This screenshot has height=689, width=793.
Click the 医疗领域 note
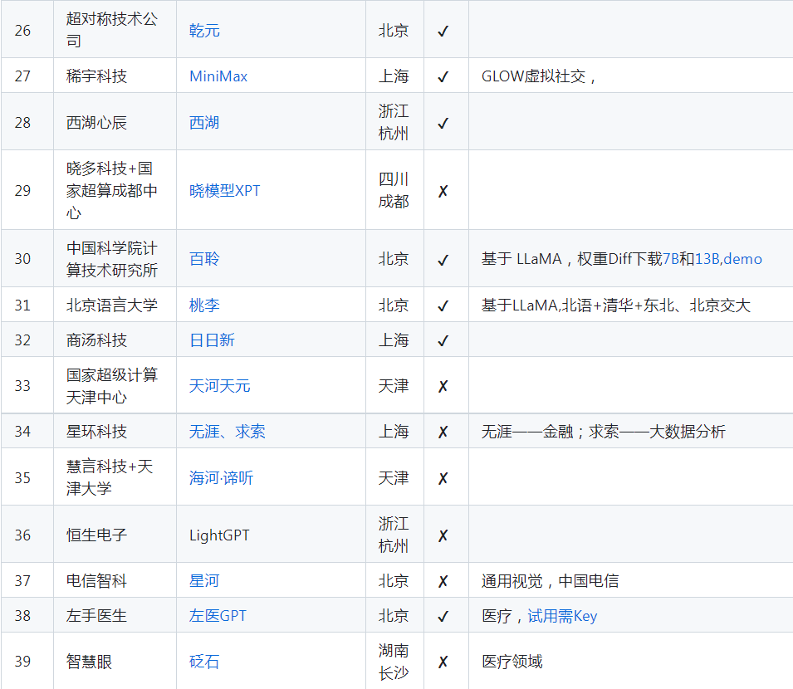coord(512,662)
